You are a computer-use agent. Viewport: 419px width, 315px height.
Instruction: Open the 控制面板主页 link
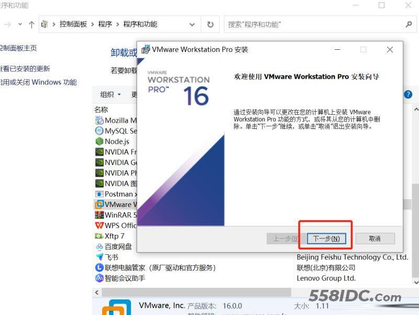coord(18,48)
